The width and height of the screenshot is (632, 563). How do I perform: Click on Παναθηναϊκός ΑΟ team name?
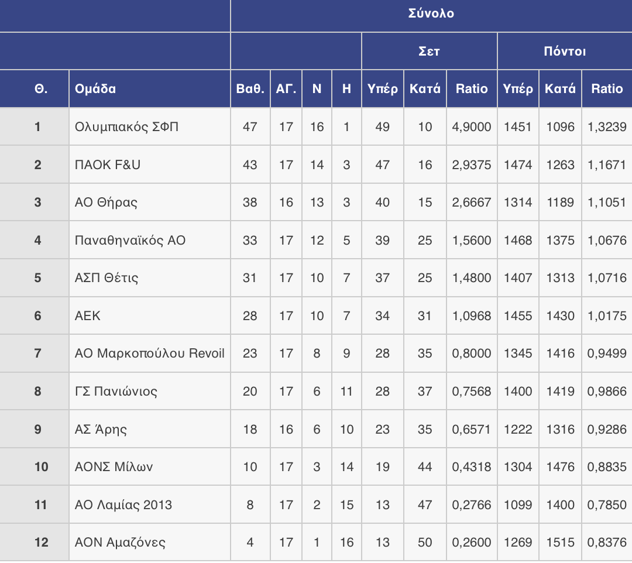pos(130,240)
